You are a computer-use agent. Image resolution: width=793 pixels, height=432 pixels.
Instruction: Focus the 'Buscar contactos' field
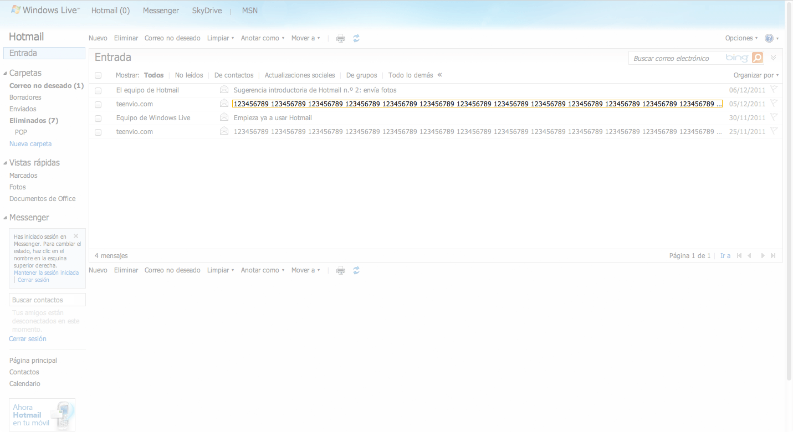[48, 300]
